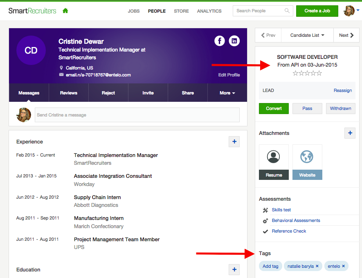362x278 pixels.
Task: Open the Resume attachment icon
Action: click(274, 157)
